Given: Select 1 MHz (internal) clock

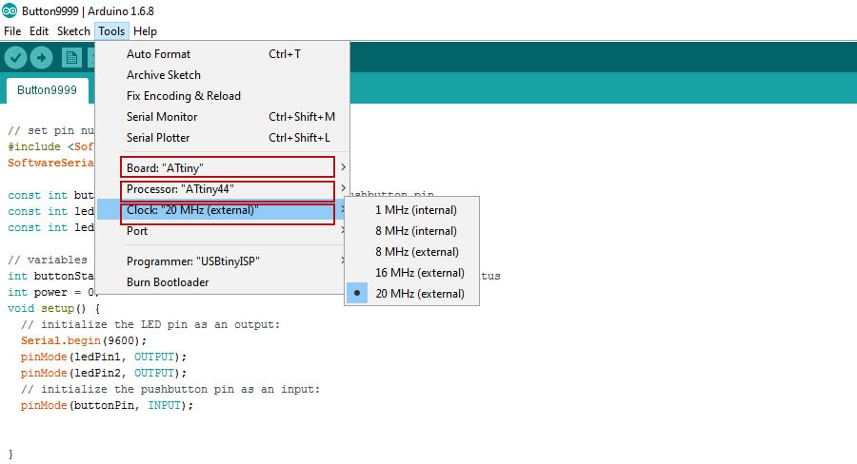Looking at the screenshot, I should (412, 209).
